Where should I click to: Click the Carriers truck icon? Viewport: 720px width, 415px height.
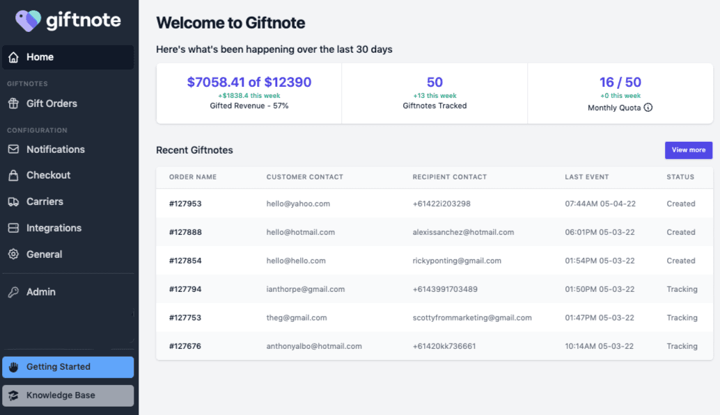(x=13, y=202)
